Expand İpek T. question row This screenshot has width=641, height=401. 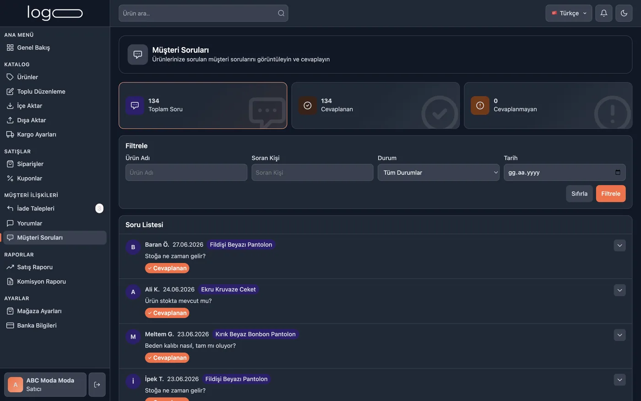pyautogui.click(x=619, y=379)
